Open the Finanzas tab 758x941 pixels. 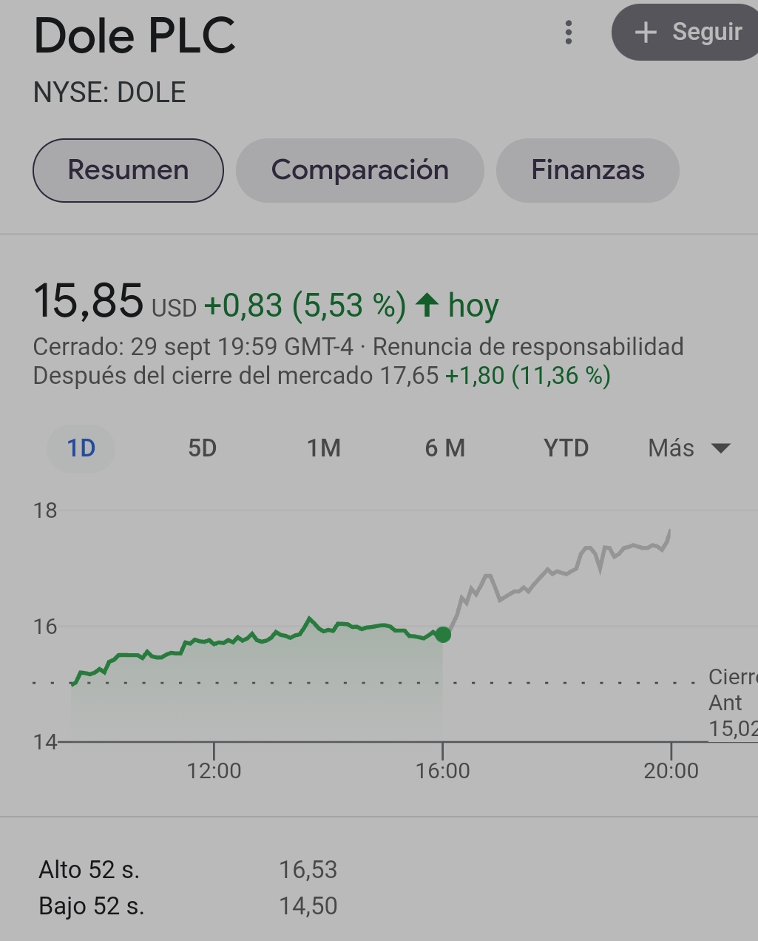tap(587, 170)
